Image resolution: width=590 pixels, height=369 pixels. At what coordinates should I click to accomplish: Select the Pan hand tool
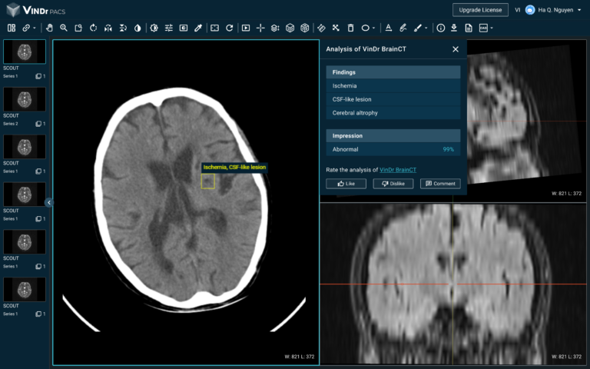[x=49, y=28]
